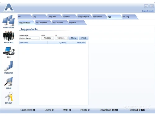Open the POS cash register icon

9,51
